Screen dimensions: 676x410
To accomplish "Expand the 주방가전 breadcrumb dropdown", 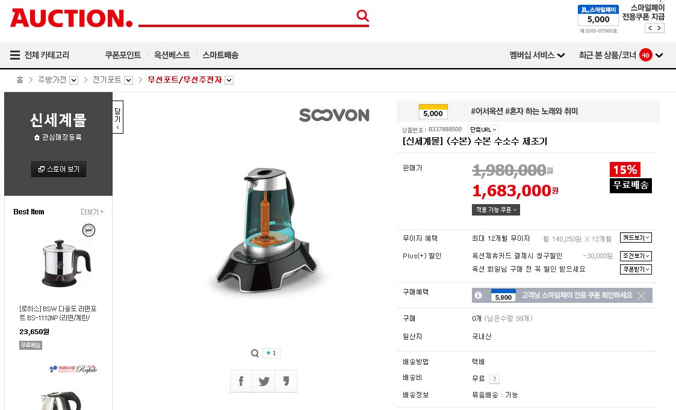I will (x=73, y=80).
